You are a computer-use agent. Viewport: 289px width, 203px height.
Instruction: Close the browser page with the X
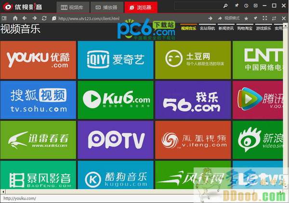pos(284,18)
